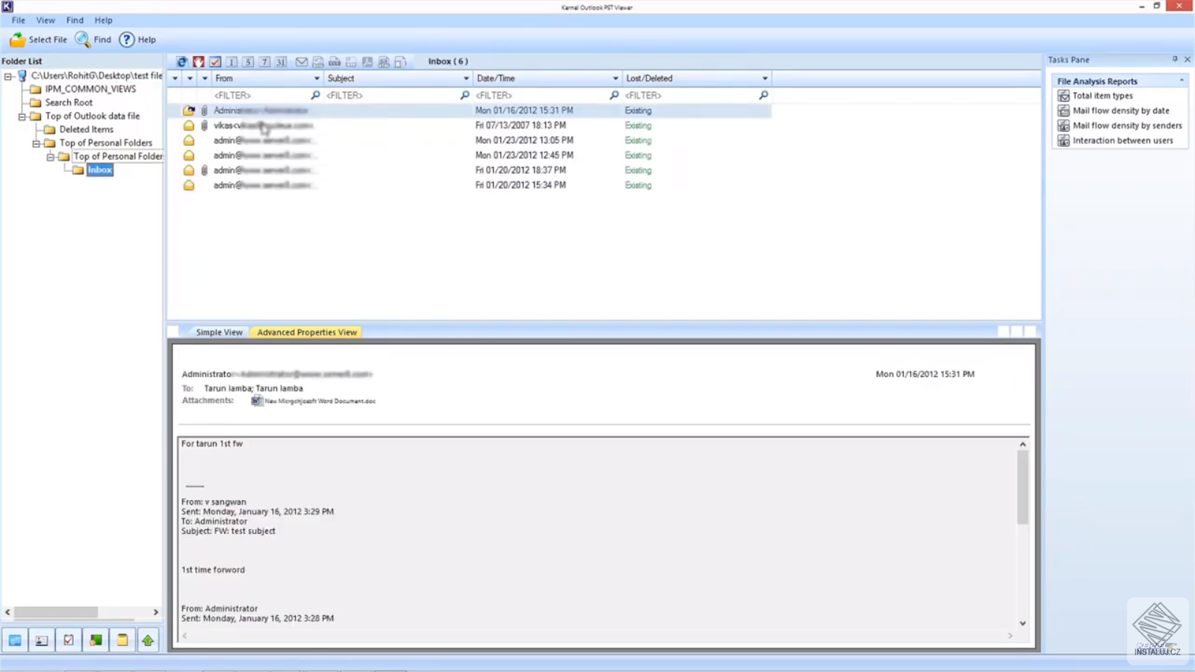Open the Date/Time column dropdown arrow
1195x672 pixels.
[614, 78]
